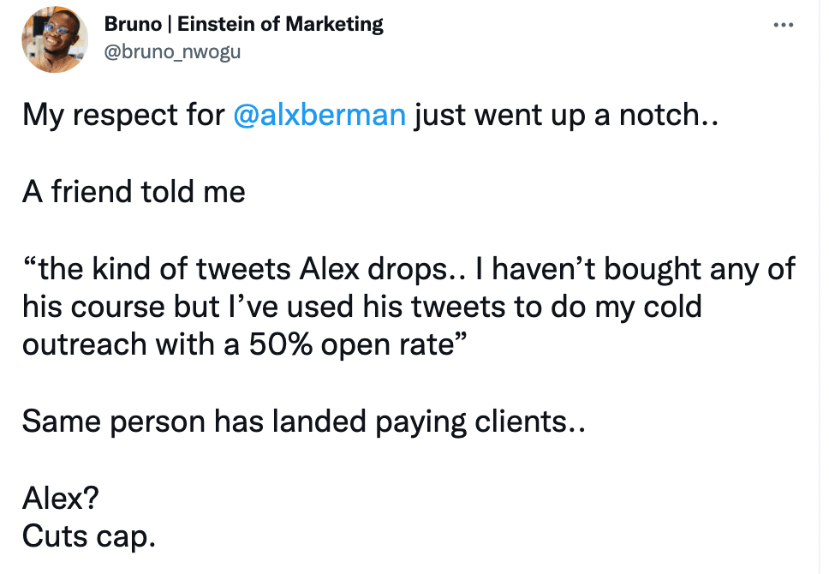829x574 pixels.
Task: Open the @alxberman mention link
Action: click(319, 115)
